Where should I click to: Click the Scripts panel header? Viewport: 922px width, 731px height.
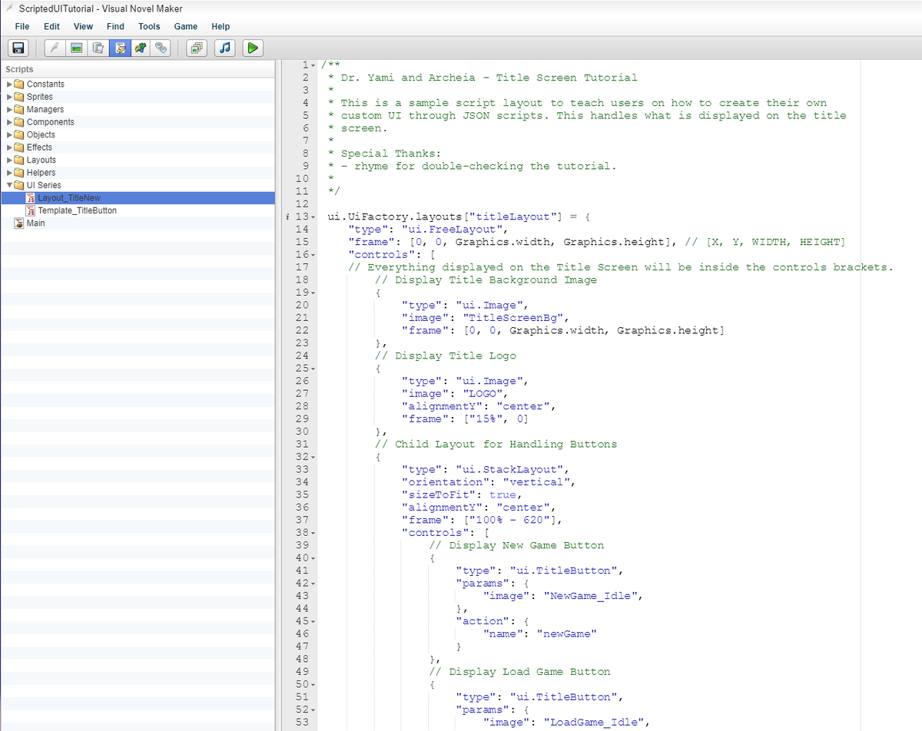[138, 69]
